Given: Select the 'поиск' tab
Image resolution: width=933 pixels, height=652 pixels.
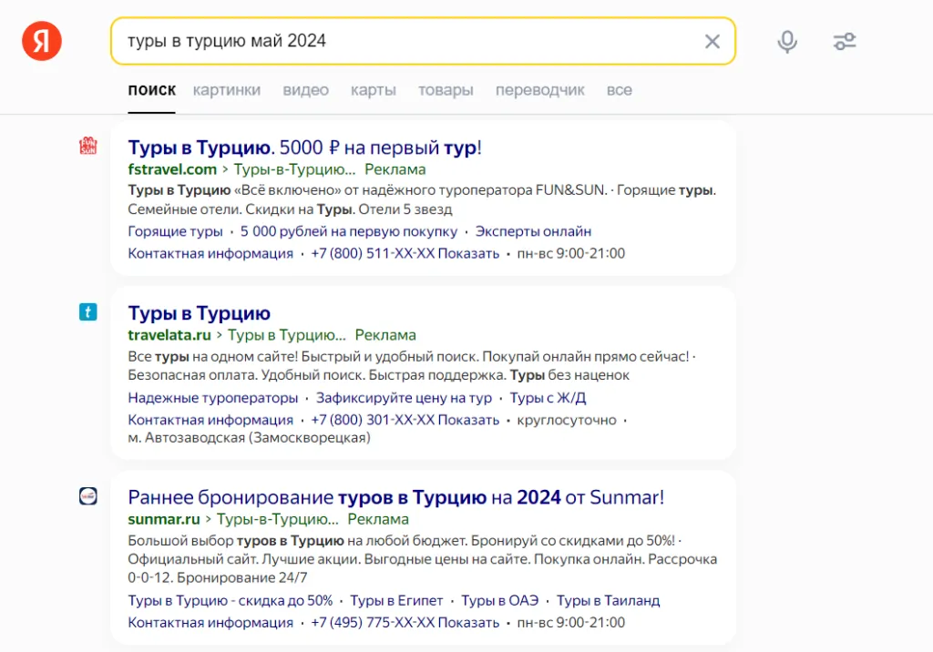Looking at the screenshot, I should click(x=152, y=90).
